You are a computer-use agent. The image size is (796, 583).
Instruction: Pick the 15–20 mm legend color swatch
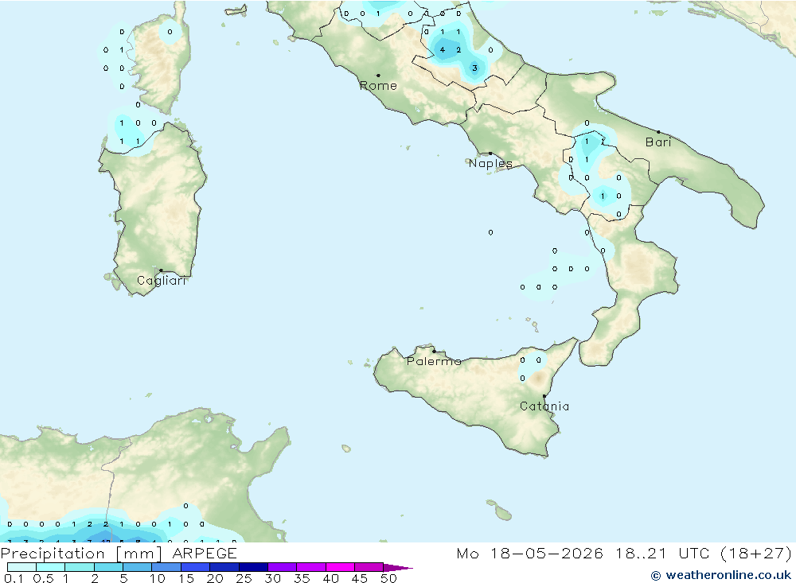click(196, 567)
